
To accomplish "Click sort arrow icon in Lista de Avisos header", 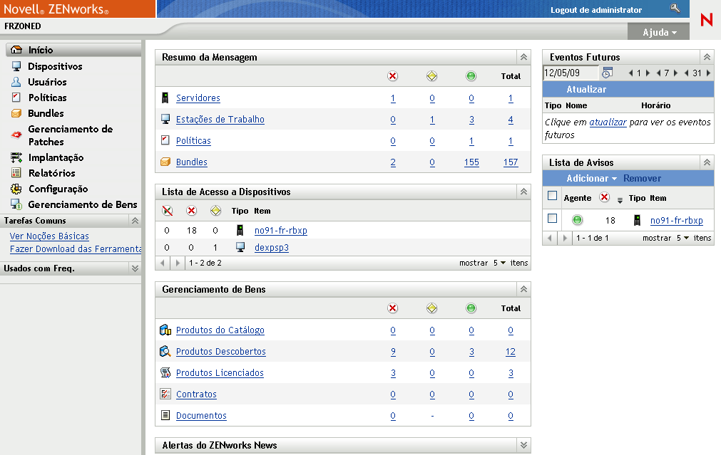I will [x=620, y=200].
